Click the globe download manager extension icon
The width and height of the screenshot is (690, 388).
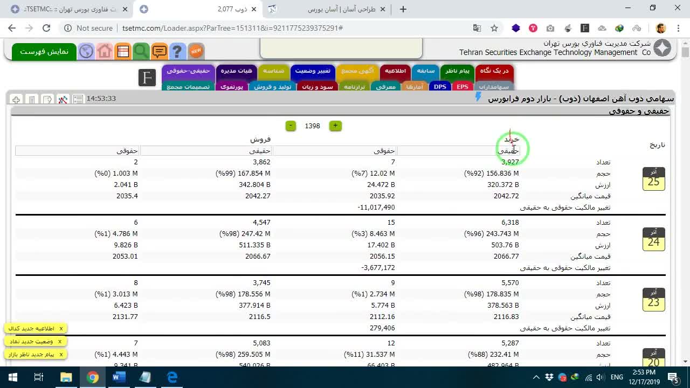tap(619, 28)
